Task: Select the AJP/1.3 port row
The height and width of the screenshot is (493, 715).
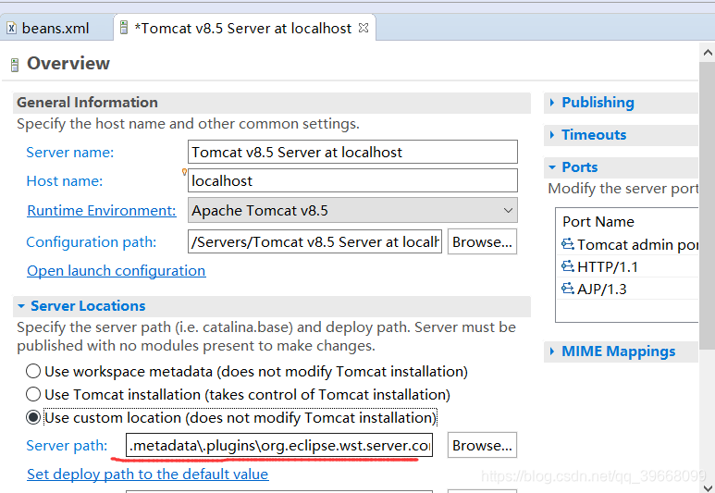Action: point(629,290)
